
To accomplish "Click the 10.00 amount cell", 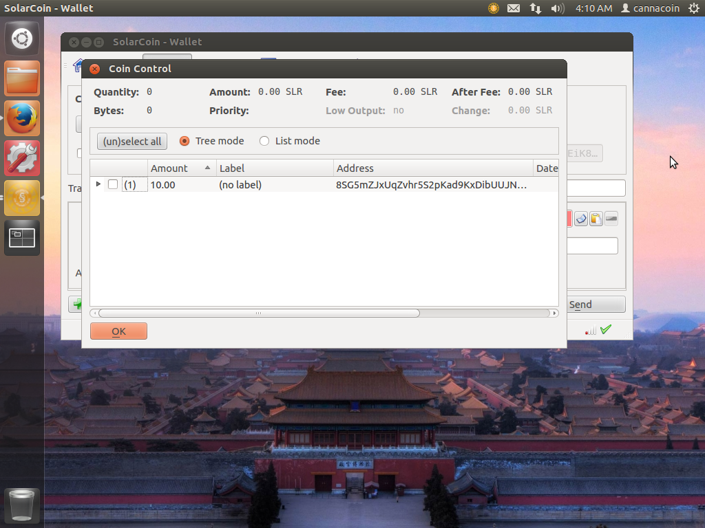I will click(162, 185).
